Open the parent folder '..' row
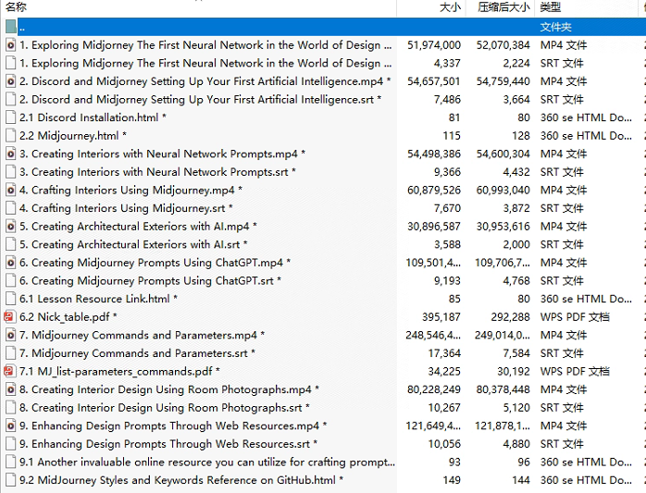Screen dimensions: 646x493 (x=24, y=28)
